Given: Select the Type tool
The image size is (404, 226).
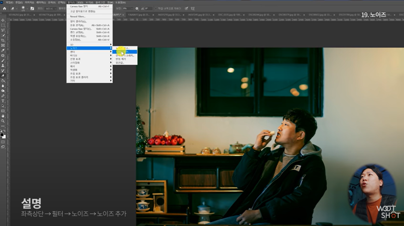Looking at the screenshot, I should tap(3, 101).
